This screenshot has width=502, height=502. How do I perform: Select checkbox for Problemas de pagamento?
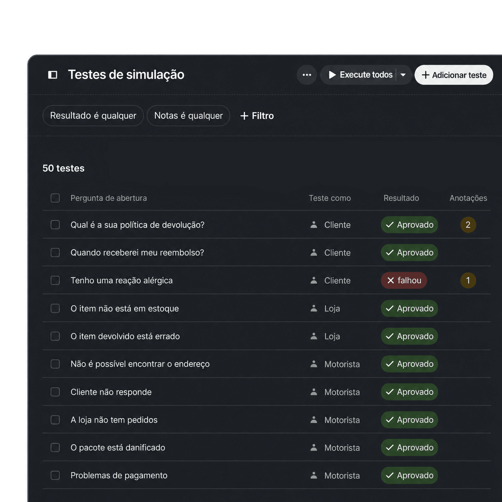click(x=55, y=475)
